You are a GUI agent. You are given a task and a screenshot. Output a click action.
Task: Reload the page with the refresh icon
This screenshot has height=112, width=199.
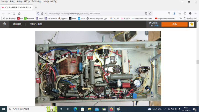pos(14,13)
